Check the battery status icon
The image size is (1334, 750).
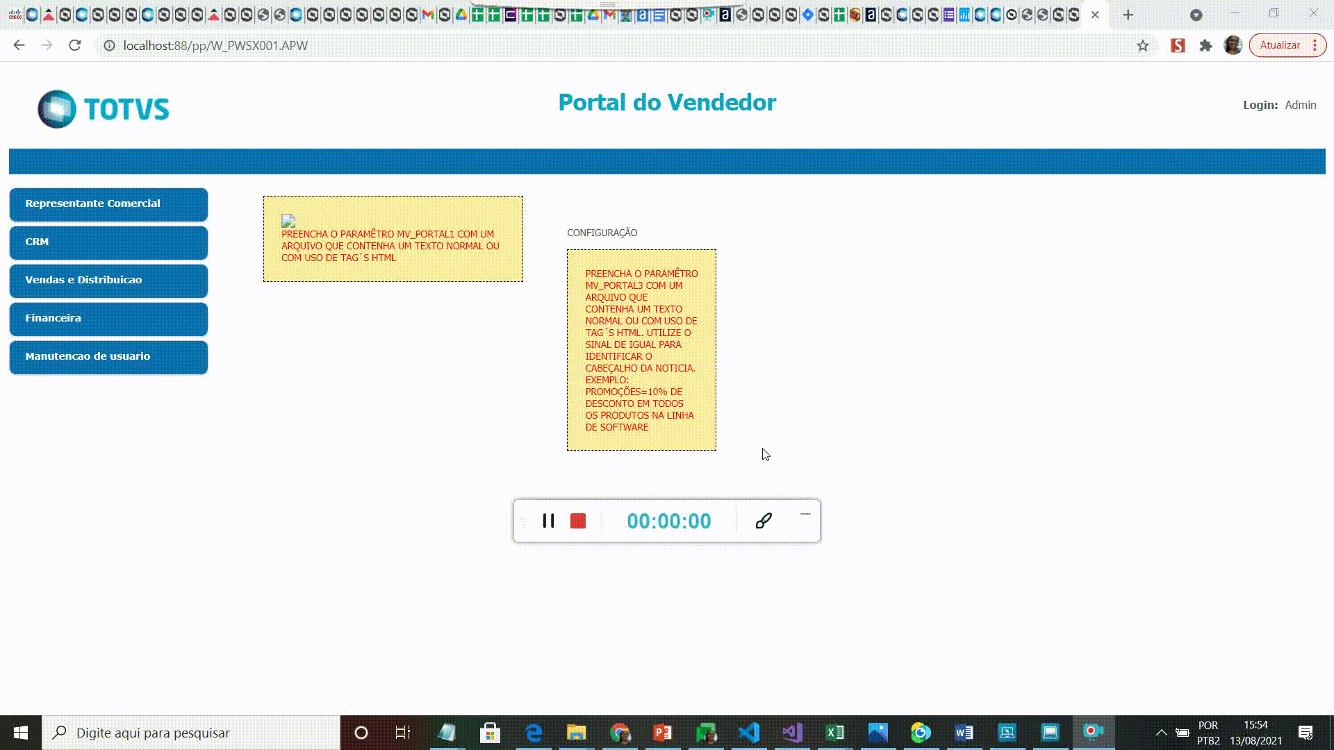point(1182,733)
